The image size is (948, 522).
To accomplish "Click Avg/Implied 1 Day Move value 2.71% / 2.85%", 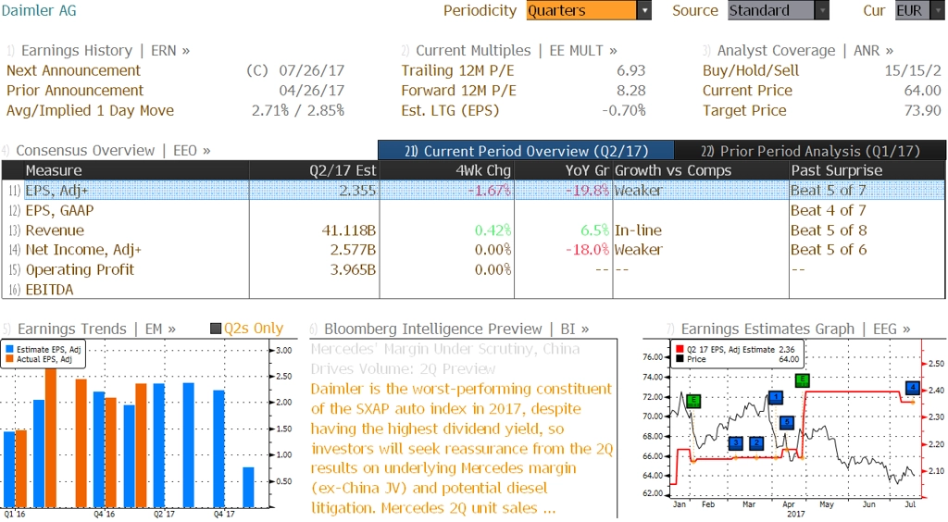I will point(298,110).
